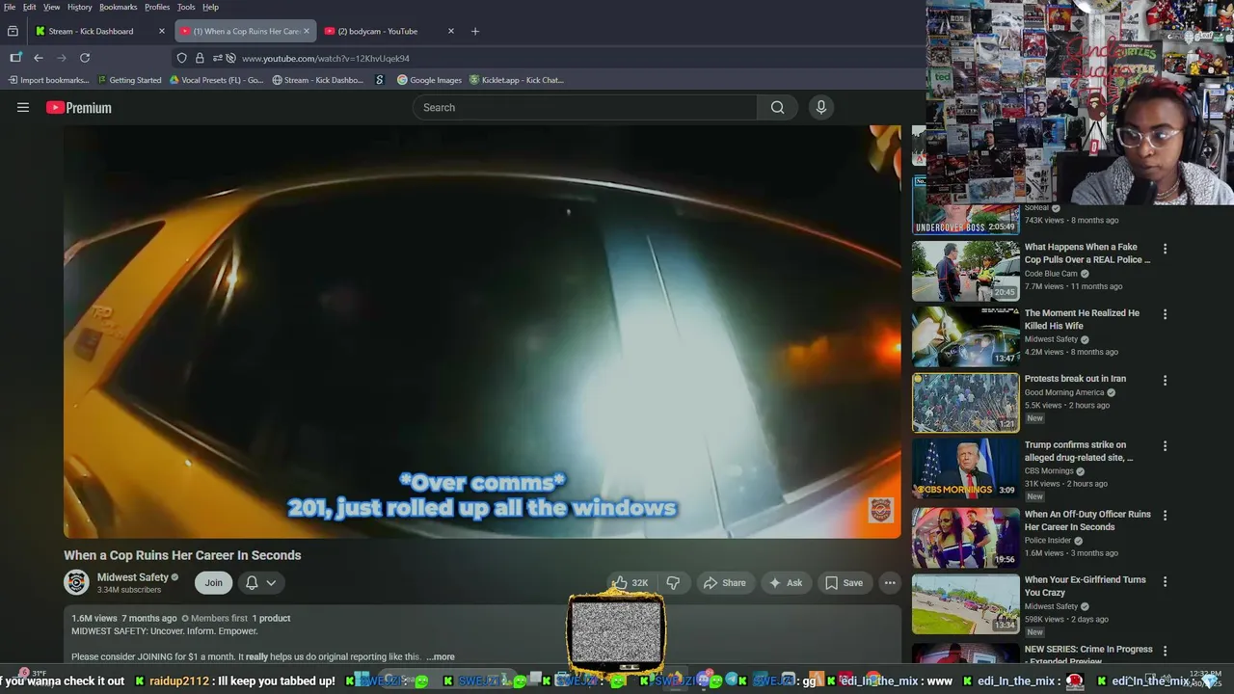Open Midwest Safety channel name link

pyautogui.click(x=132, y=577)
